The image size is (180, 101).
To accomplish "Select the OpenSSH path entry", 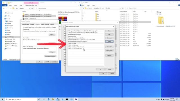I will 85,42.
